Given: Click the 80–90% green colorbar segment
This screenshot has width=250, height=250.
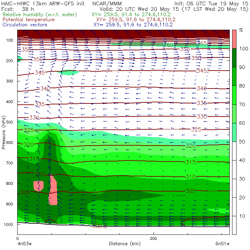Looking at the screenshot, I should pyautogui.click(x=234, y=76).
